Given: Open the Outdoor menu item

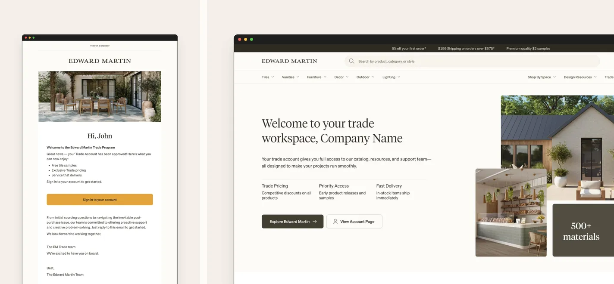Looking at the screenshot, I should 363,77.
